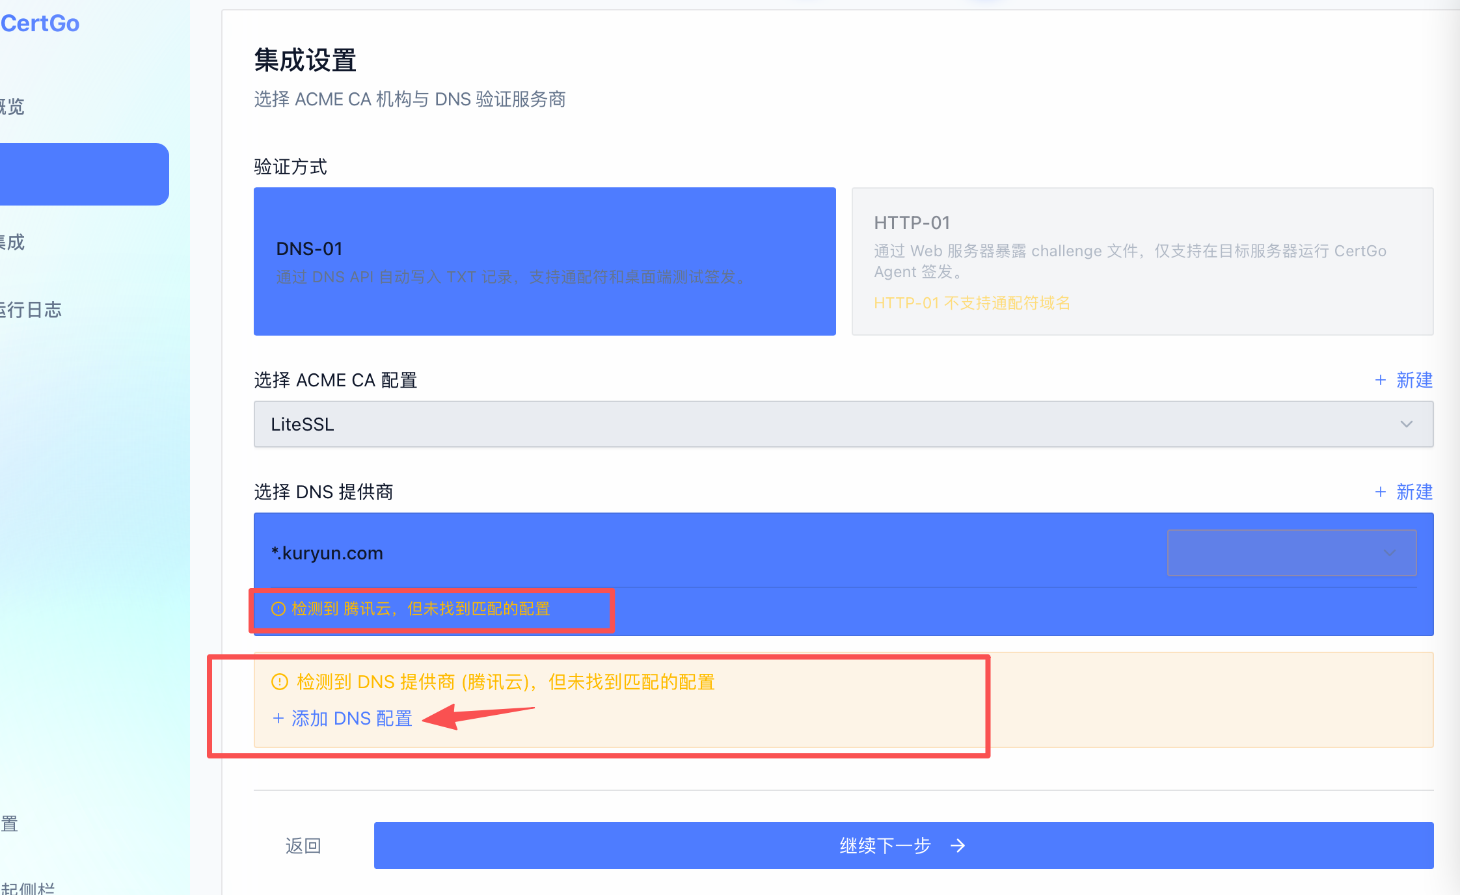Click the plus icon next to DNS 提供商 新建

[x=1380, y=492]
